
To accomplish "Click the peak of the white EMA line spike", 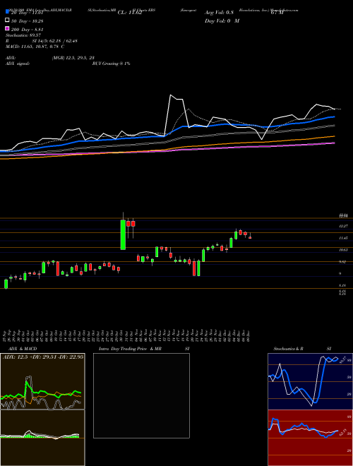I will pos(171,95).
